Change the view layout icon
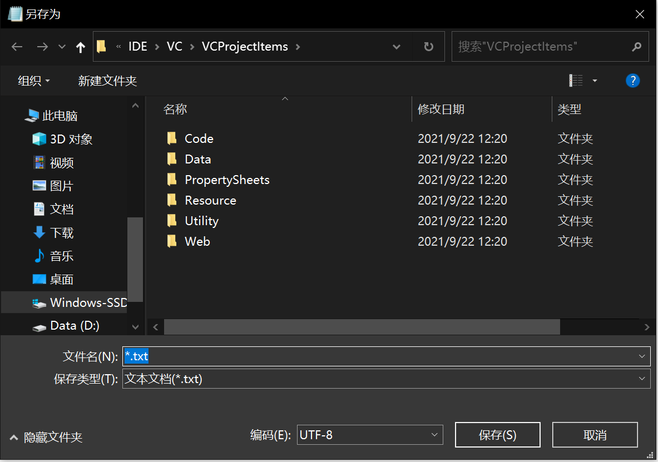The image size is (658, 462). click(x=576, y=81)
